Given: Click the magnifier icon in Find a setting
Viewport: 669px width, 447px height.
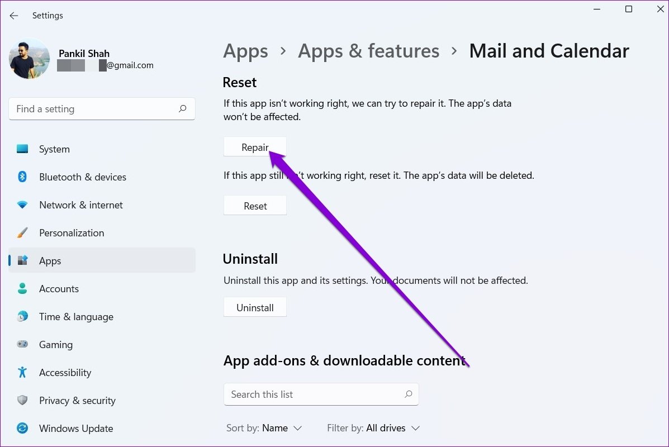Looking at the screenshot, I should pyautogui.click(x=183, y=109).
